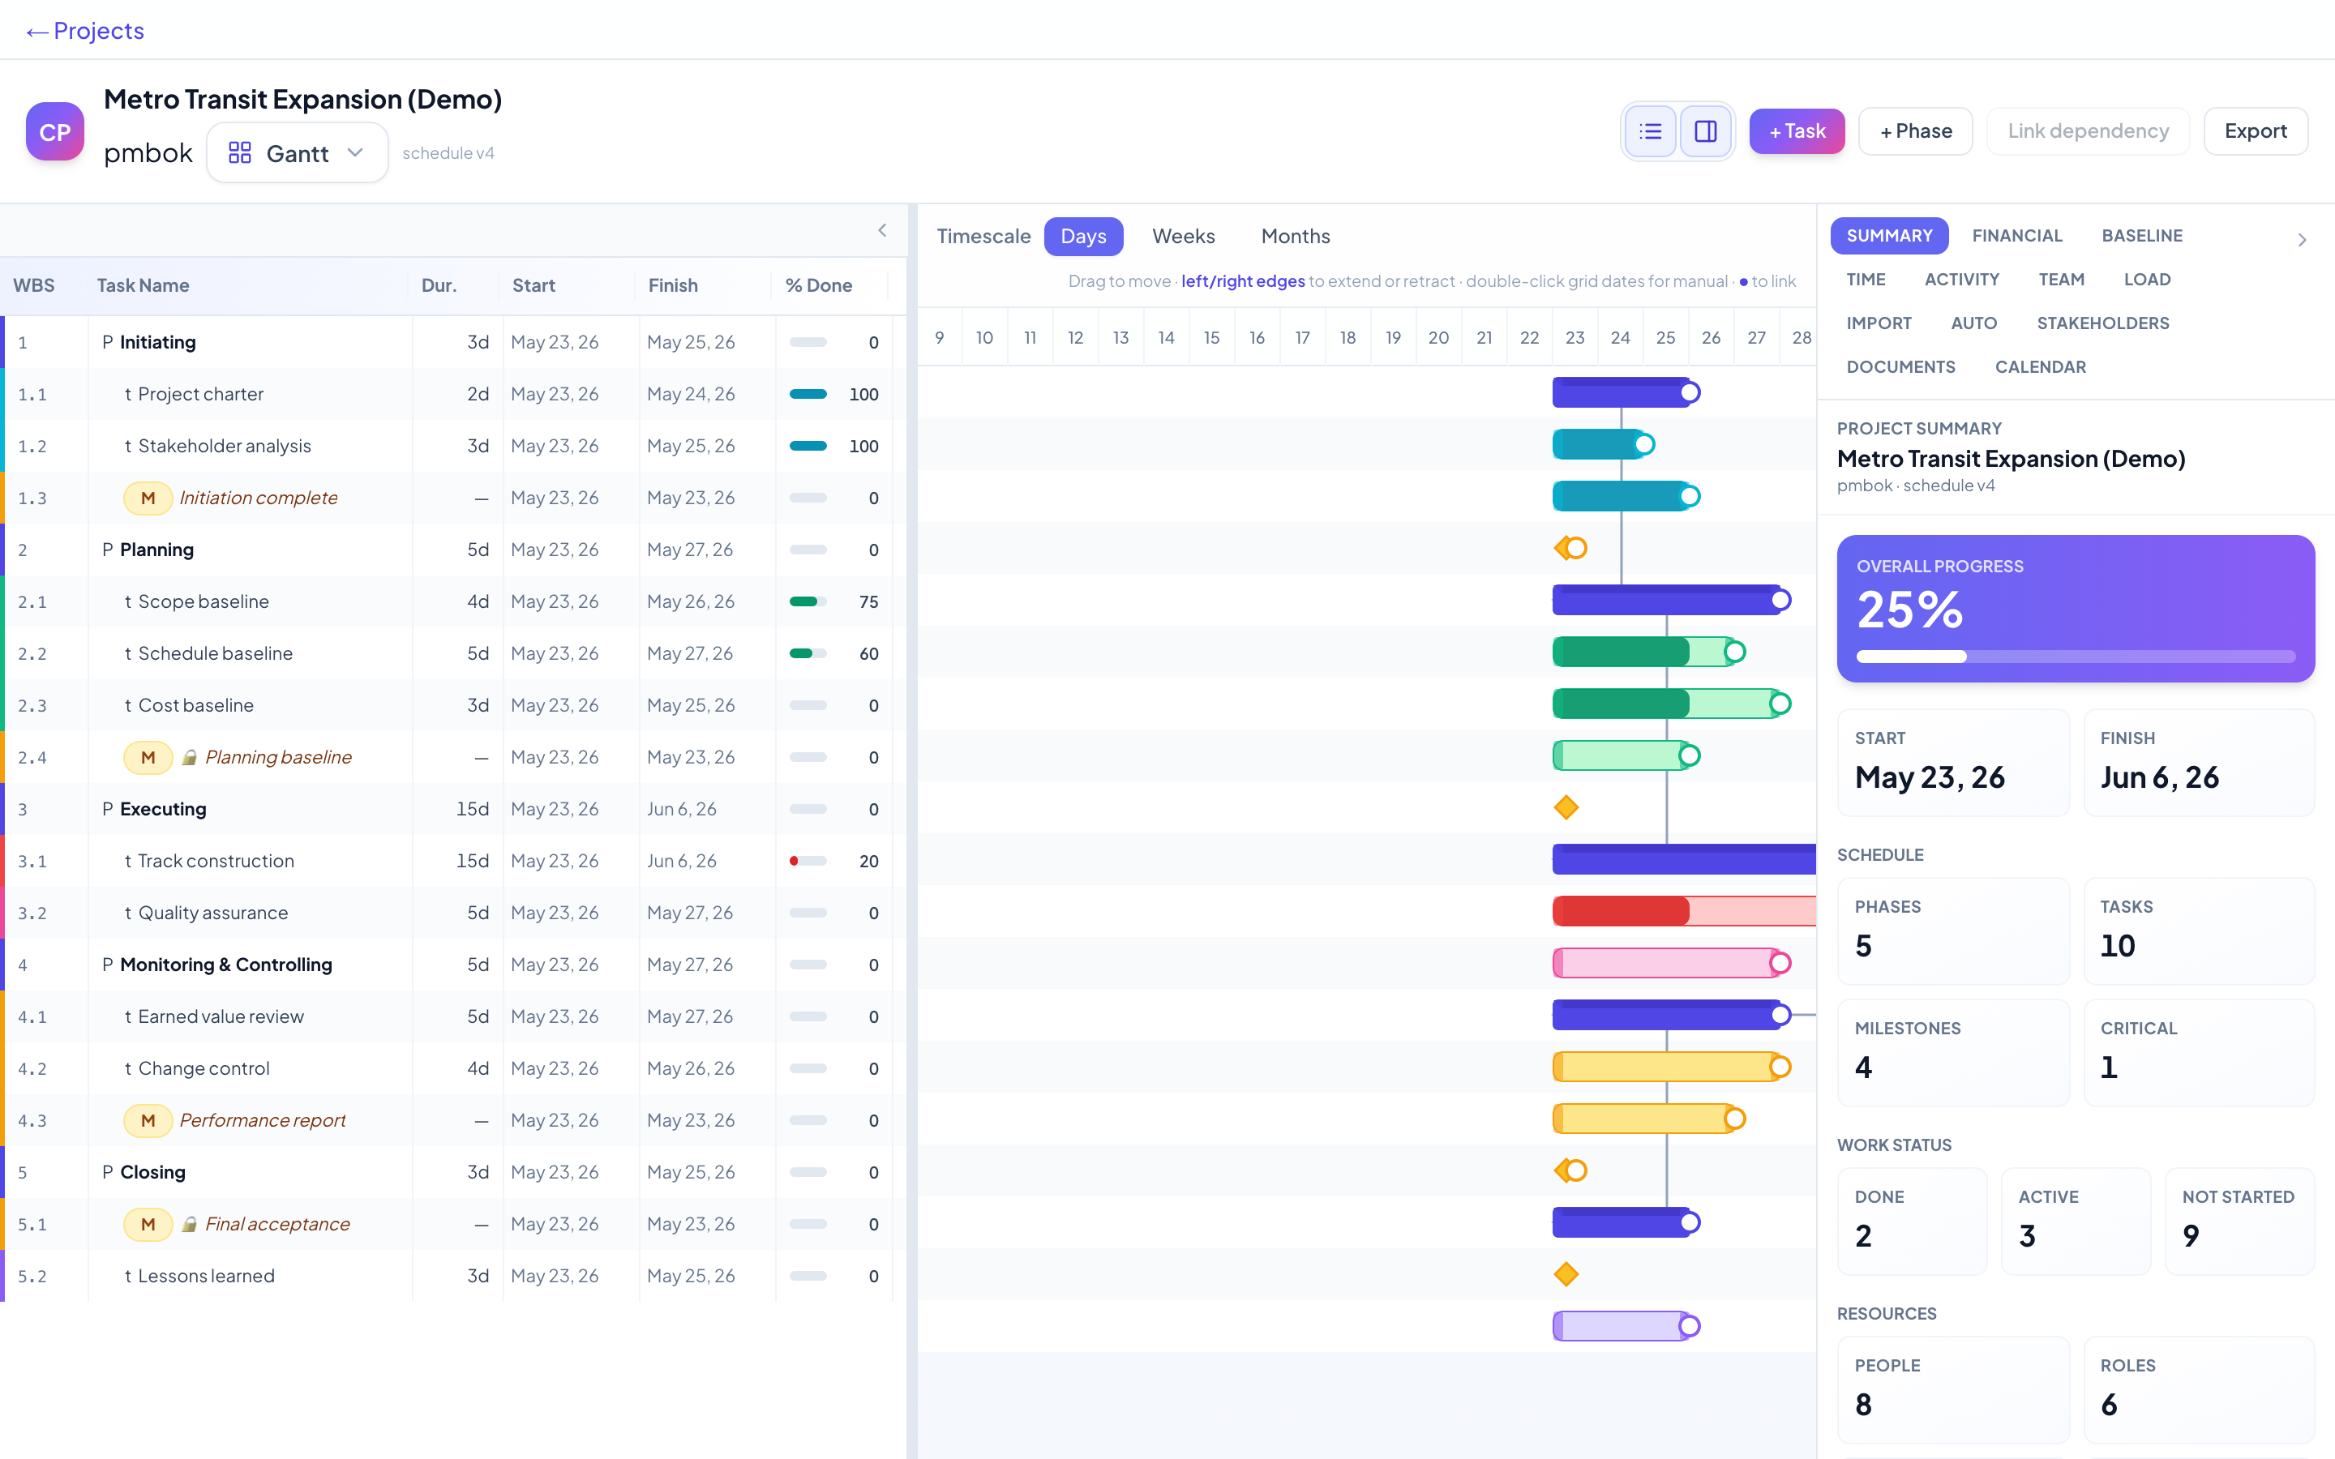Switch to the TIME tab
Screen dimensions: 2335x1459
pyautogui.click(x=1865, y=280)
